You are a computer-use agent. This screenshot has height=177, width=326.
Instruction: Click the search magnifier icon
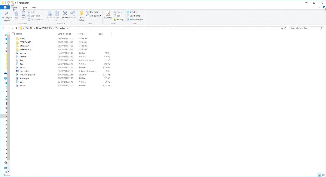tap(322, 28)
